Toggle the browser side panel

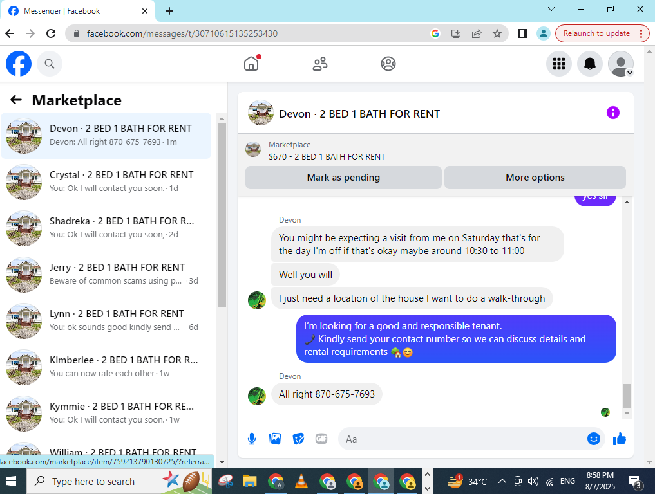tap(522, 33)
